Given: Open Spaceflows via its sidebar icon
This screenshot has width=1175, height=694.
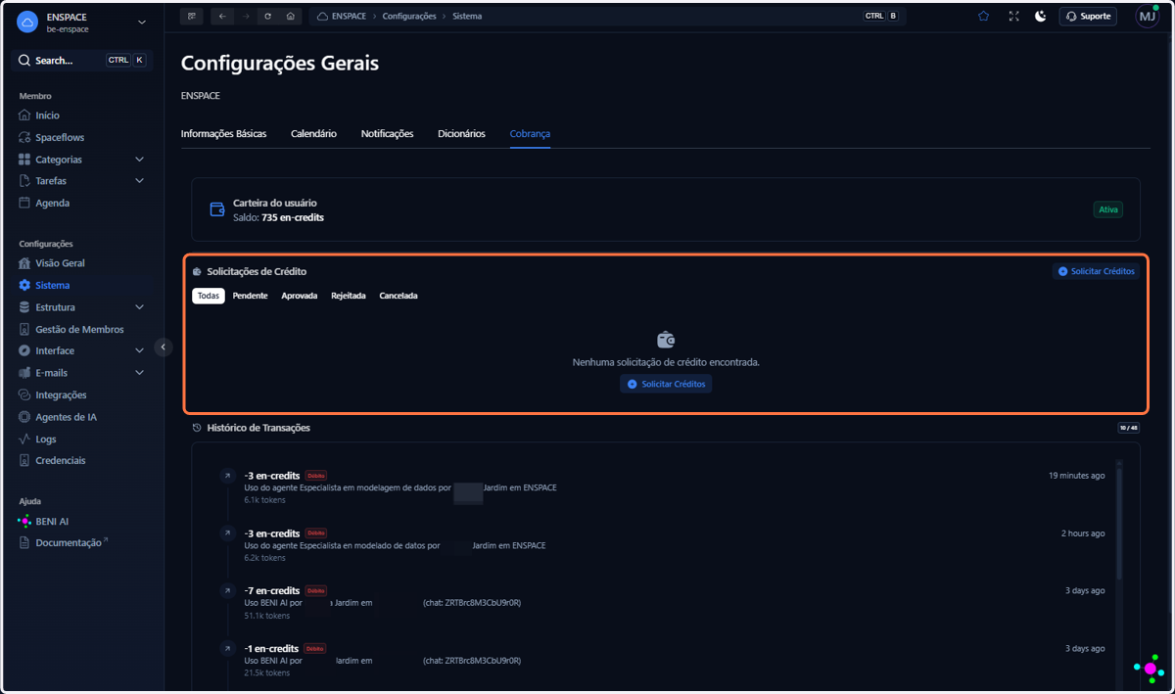Looking at the screenshot, I should pos(25,137).
